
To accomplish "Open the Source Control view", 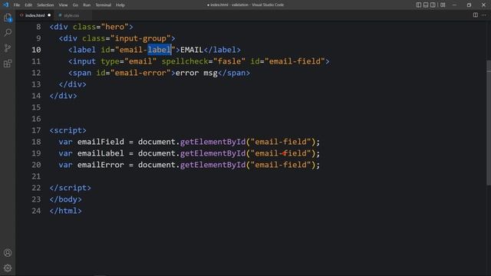I will point(8,48).
